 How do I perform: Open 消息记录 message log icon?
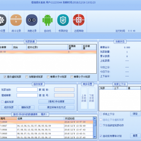pos(32,20)
